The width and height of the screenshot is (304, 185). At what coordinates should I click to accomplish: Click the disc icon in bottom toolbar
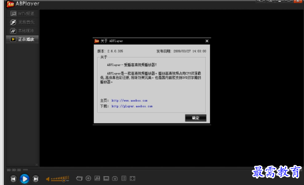88,178
